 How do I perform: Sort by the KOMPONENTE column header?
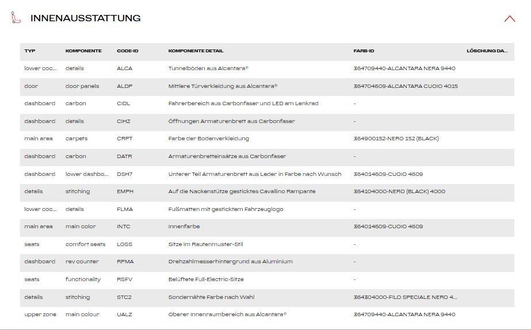83,51
